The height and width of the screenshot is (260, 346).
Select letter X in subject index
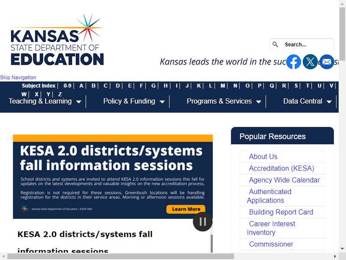(37, 94)
